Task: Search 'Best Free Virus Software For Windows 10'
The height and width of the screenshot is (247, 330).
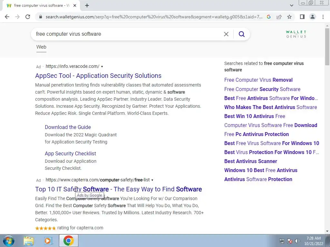Action: [272, 143]
